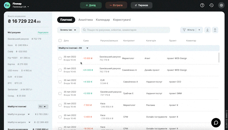This screenshot has width=228, height=130.
Task: Click the Finmap logo icon
Action: (7, 5)
